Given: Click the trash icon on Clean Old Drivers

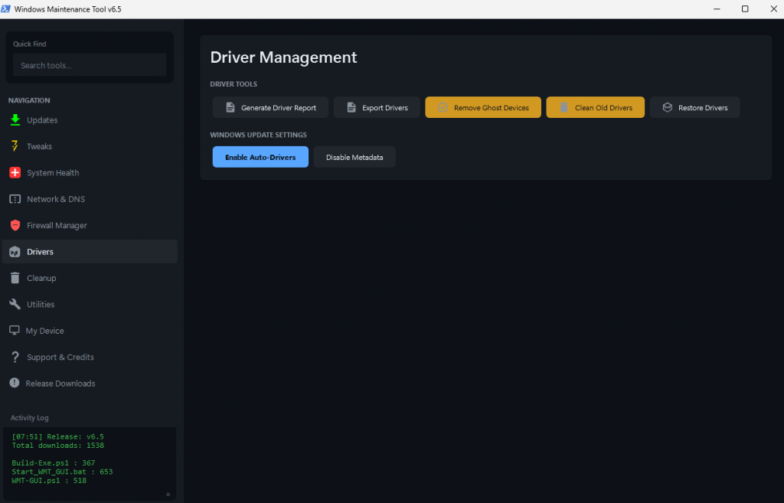Looking at the screenshot, I should pos(563,107).
